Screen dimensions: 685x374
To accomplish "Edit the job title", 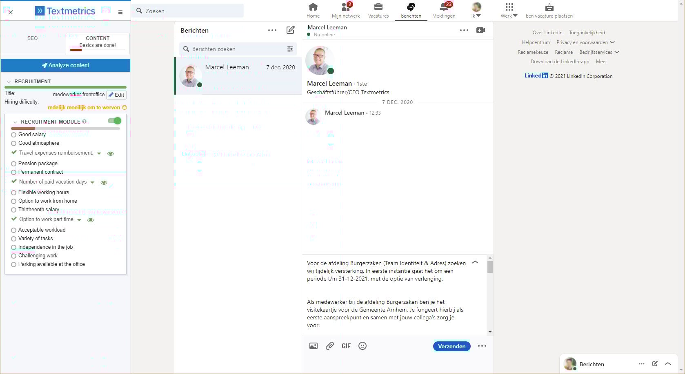I will tap(116, 95).
